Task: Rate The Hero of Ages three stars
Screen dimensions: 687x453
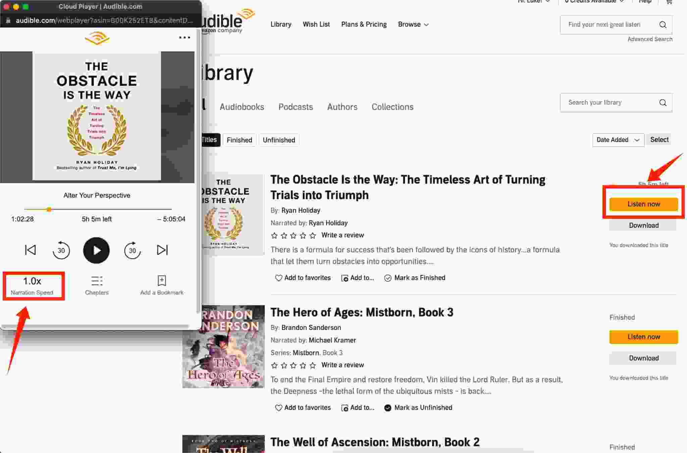Action: (294, 365)
